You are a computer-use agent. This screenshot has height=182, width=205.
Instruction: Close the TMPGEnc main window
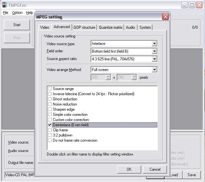(200, 5)
